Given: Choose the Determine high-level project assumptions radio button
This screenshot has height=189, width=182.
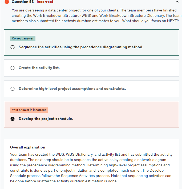Looking at the screenshot, I should coord(12,89).
